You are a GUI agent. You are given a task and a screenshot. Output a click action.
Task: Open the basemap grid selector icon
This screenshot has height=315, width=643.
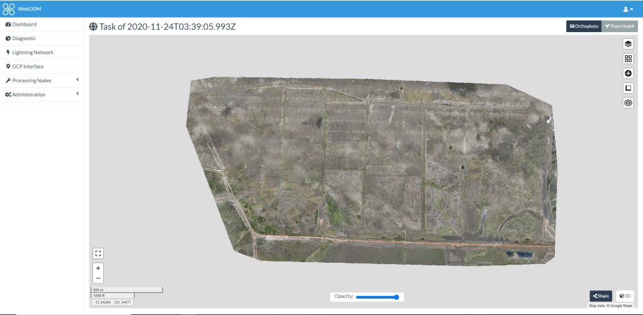(x=628, y=58)
